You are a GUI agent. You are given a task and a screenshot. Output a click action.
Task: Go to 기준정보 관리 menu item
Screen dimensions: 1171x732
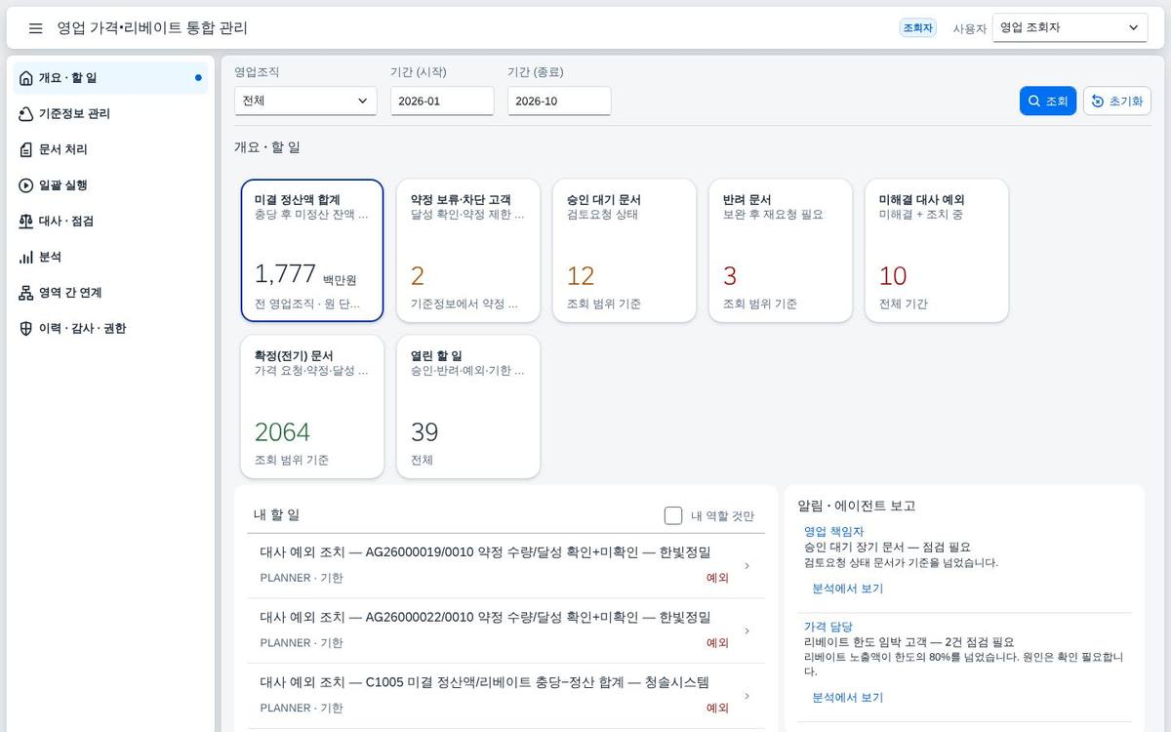[110, 114]
